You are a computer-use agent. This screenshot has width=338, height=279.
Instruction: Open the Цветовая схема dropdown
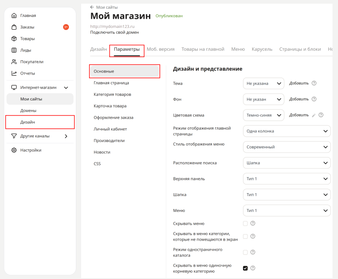264,115
